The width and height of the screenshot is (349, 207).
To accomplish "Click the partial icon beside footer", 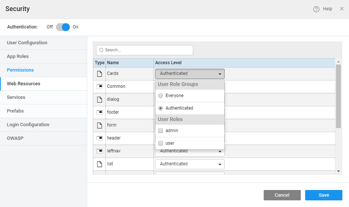I will pyautogui.click(x=100, y=112).
